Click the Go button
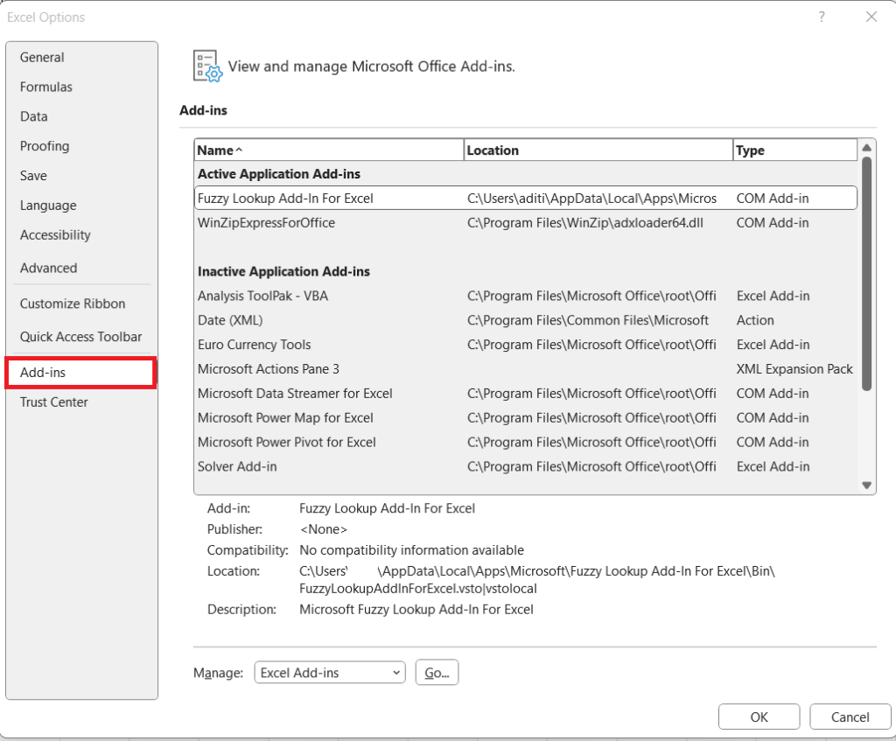The width and height of the screenshot is (896, 741). [437, 673]
